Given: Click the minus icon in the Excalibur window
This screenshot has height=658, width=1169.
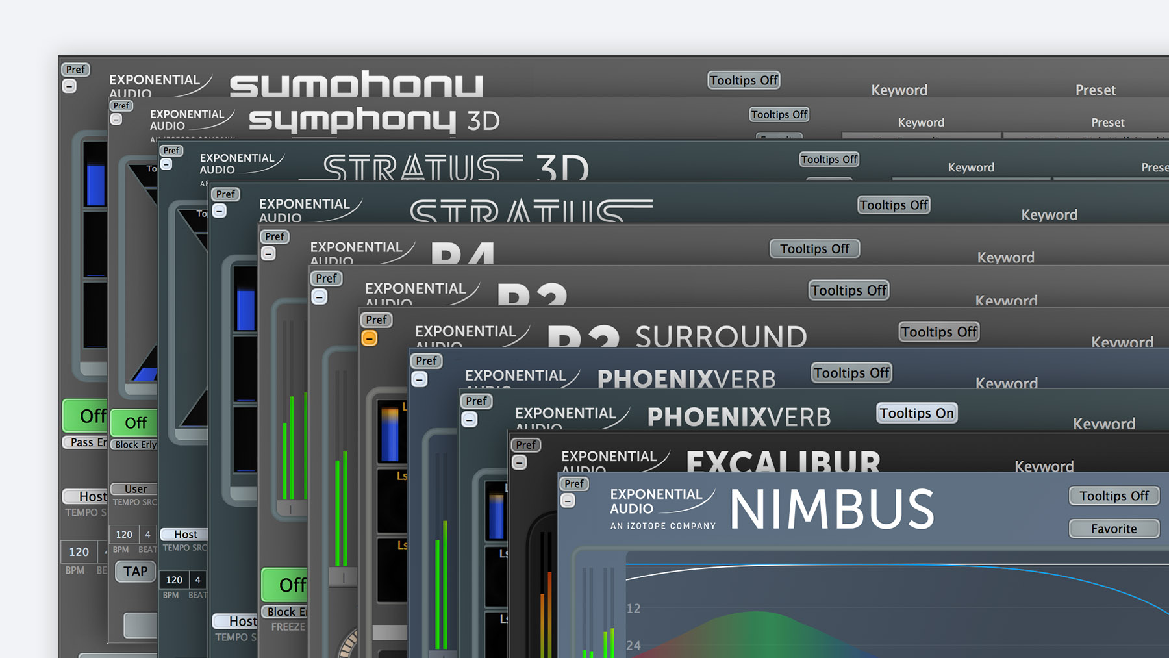Looking at the screenshot, I should [519, 462].
